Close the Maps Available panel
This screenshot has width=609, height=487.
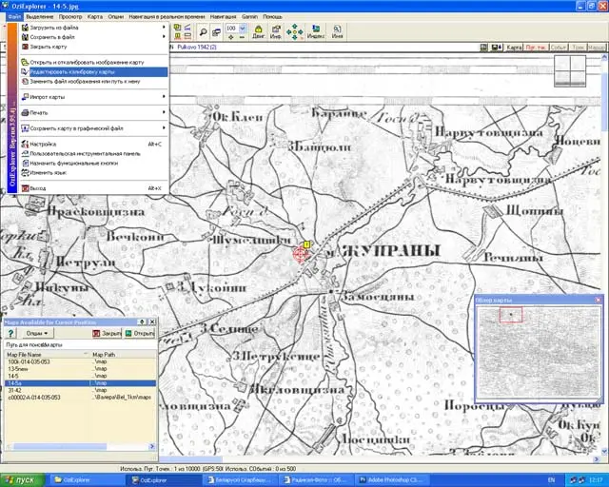(x=152, y=321)
